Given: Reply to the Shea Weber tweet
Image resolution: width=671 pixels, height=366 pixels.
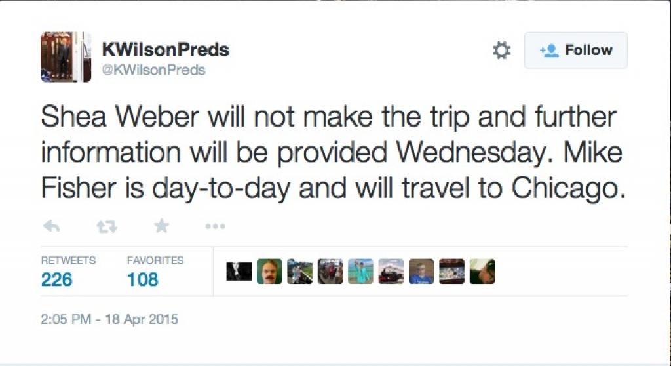Looking at the screenshot, I should click(x=51, y=226).
